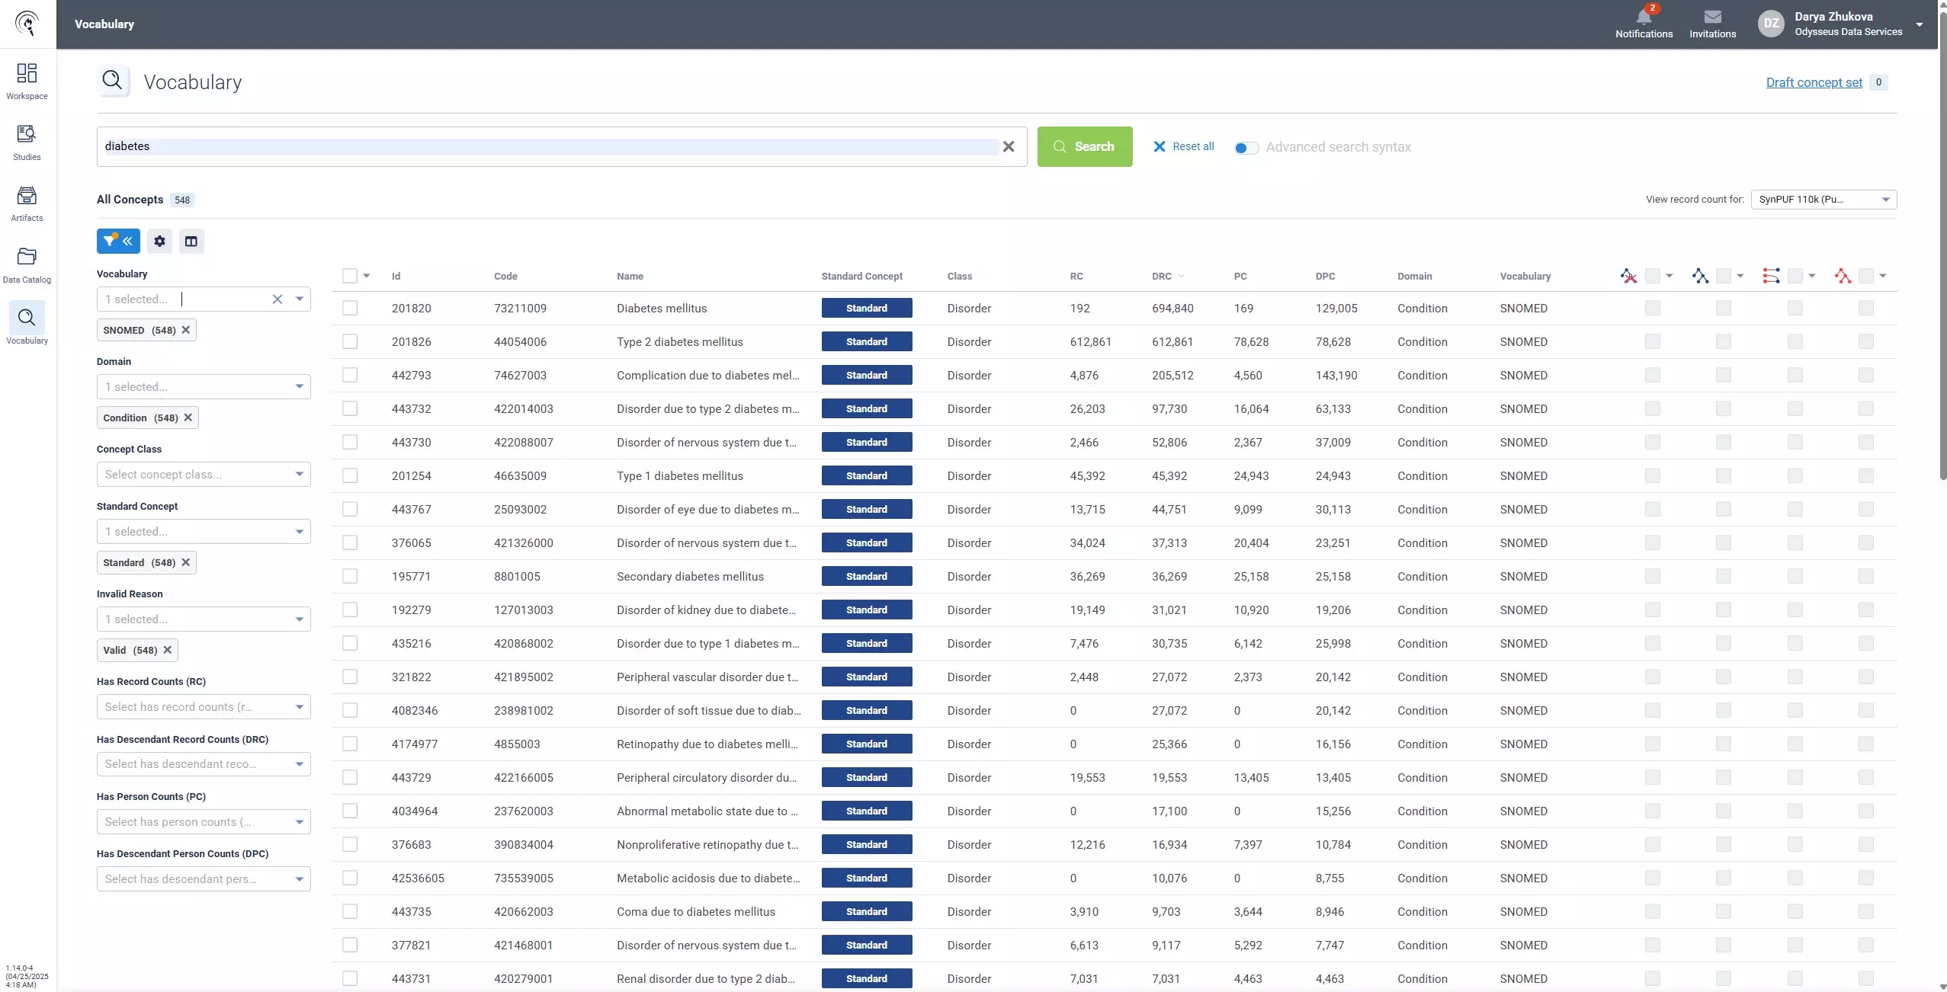Click the page vertical scrollbar
The height and width of the screenshot is (992, 1947).
tap(1942, 248)
